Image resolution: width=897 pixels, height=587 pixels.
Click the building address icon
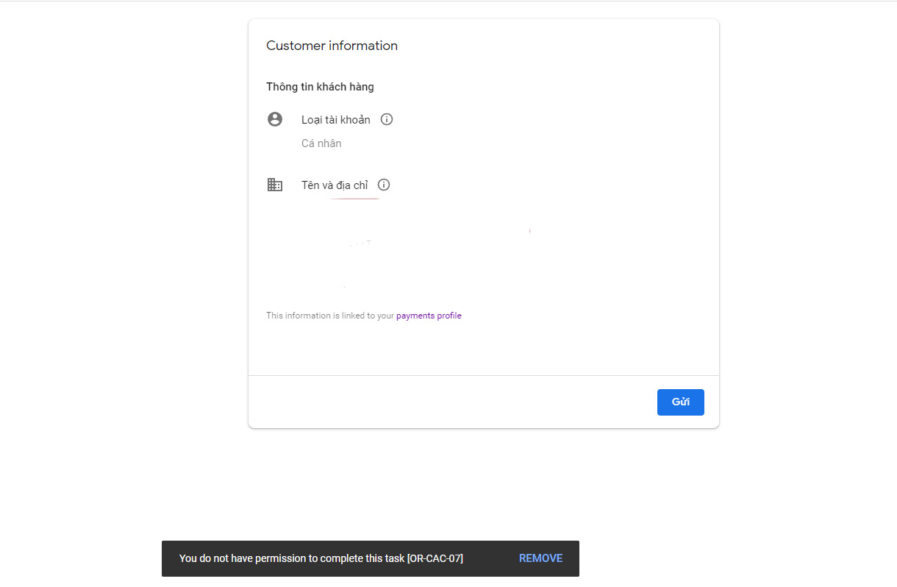[275, 185]
